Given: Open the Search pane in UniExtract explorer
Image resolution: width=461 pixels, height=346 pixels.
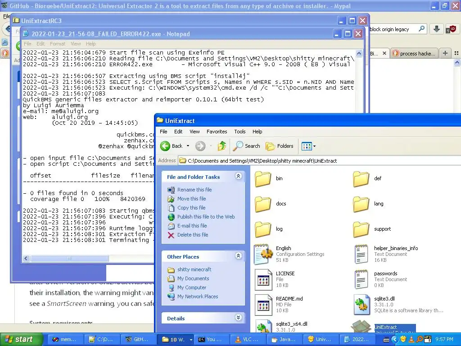Looking at the screenshot, I should click(246, 146).
